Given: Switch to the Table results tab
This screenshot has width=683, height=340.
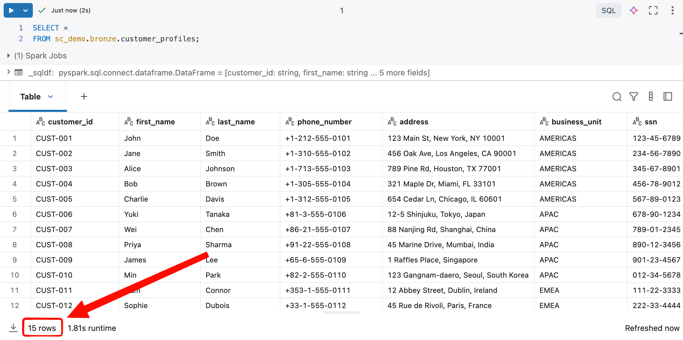Looking at the screenshot, I should tap(30, 96).
